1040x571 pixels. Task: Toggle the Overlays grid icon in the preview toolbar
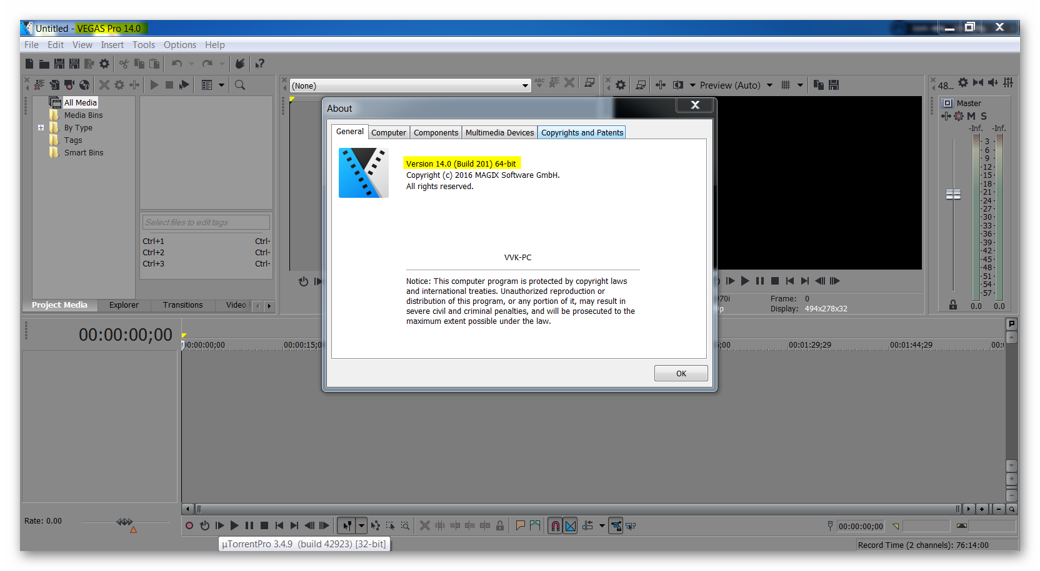click(786, 85)
